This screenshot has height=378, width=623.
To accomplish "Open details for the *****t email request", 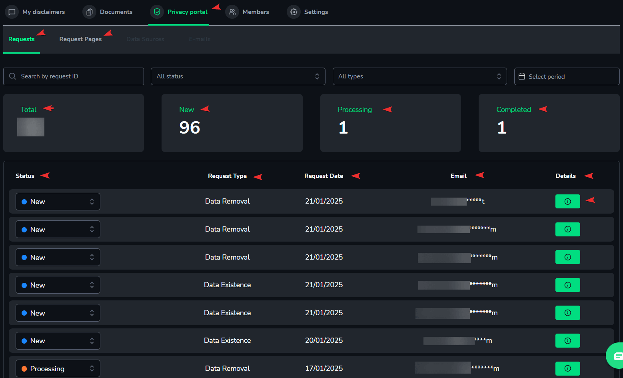I will [x=567, y=202].
